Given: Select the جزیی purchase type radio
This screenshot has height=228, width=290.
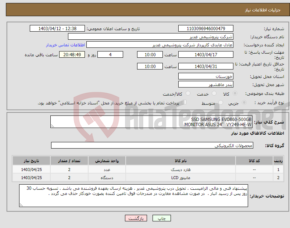Looking at the screenshot, I should 244,102.
